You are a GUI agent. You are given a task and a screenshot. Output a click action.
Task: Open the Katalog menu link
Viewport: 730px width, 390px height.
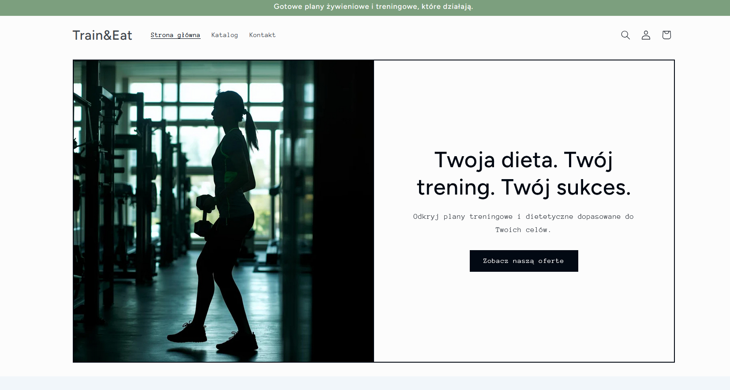pos(225,35)
